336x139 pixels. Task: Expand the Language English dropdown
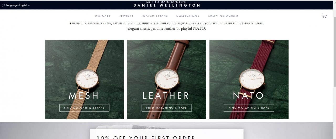tap(16, 5)
